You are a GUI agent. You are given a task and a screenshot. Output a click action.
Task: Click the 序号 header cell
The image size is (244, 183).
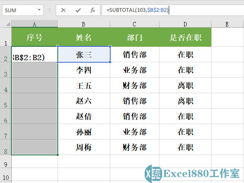pyautogui.click(x=35, y=38)
